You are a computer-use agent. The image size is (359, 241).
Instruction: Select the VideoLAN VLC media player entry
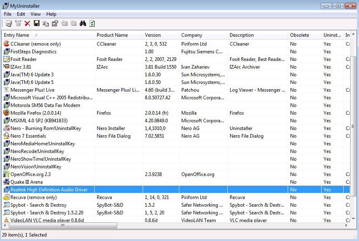point(47,220)
